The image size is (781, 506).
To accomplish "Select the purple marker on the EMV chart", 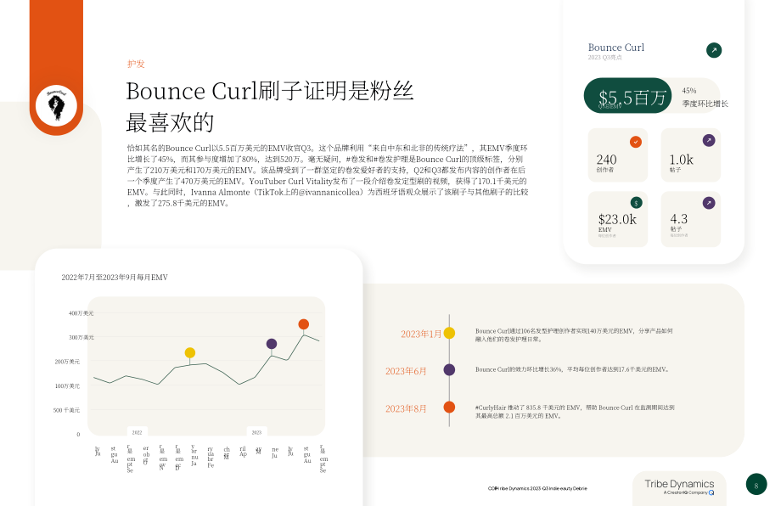I will click(272, 344).
